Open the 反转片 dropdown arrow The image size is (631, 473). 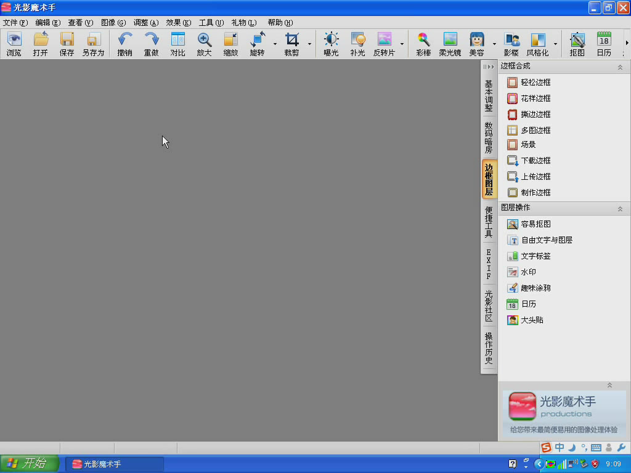click(x=402, y=44)
